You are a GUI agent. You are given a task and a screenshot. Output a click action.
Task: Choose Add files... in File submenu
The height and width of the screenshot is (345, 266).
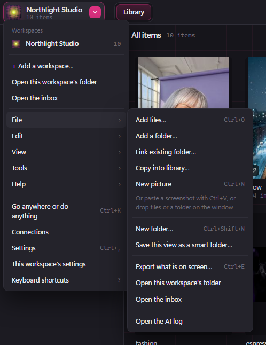pos(190,120)
